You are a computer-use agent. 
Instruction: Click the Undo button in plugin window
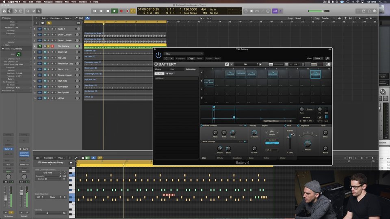pos(209,58)
